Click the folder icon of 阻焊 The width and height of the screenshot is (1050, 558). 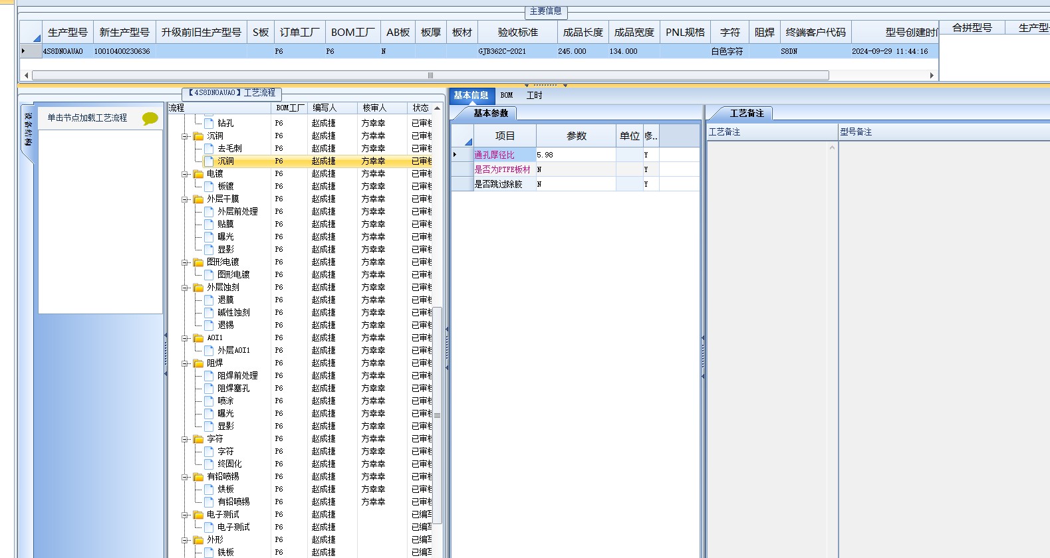pos(198,363)
